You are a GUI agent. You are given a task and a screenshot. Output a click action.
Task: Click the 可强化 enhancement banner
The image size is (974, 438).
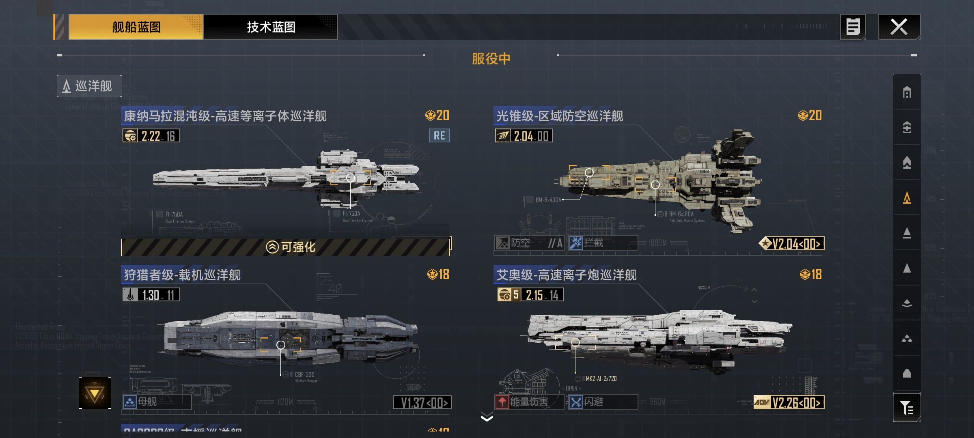click(286, 247)
